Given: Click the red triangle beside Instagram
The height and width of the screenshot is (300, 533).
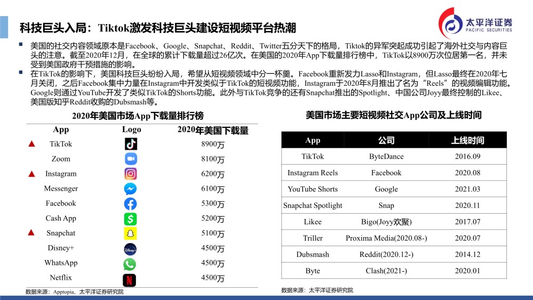Looking at the screenshot, I should click(x=31, y=174).
